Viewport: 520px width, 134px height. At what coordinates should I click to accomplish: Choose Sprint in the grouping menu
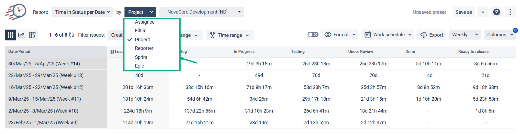point(141,57)
